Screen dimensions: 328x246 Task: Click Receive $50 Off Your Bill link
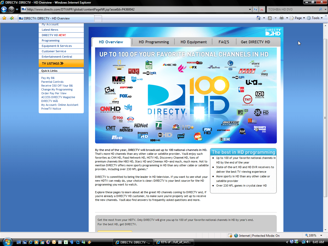click(57, 86)
